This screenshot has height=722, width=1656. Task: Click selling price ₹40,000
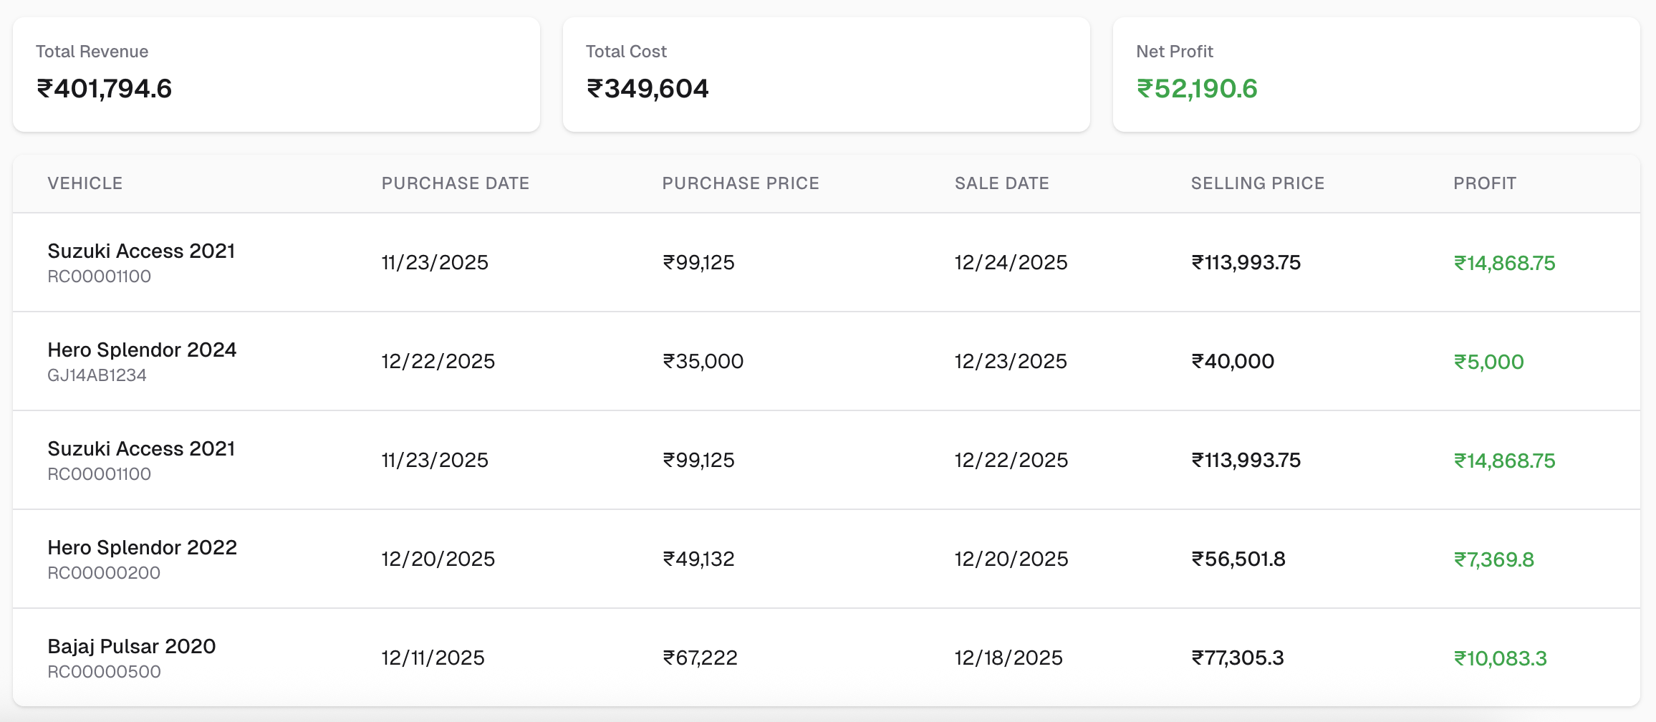tap(1233, 361)
